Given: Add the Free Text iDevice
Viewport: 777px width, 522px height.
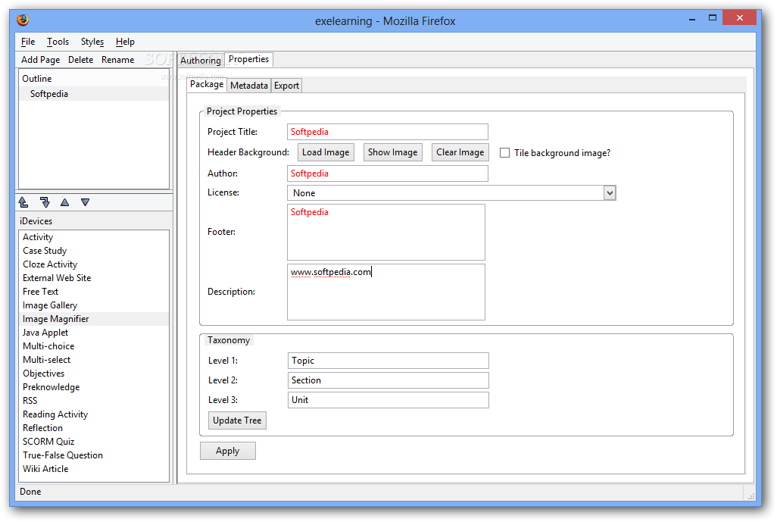Looking at the screenshot, I should click(95, 292).
